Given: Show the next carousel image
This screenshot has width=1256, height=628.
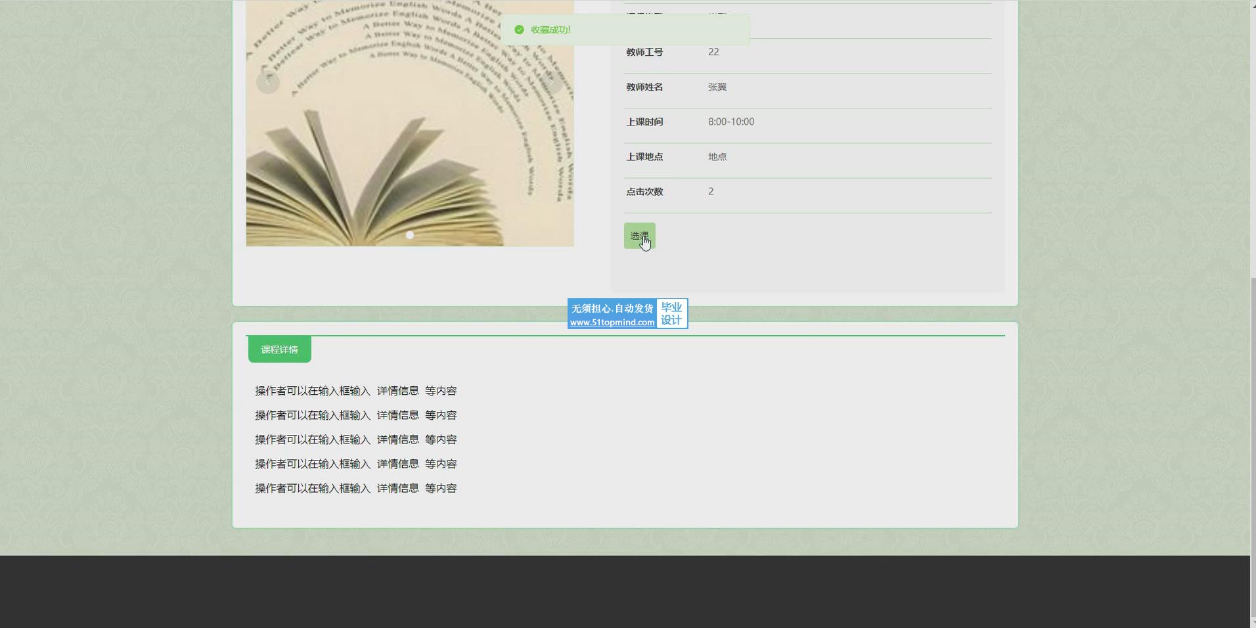Looking at the screenshot, I should (551, 82).
